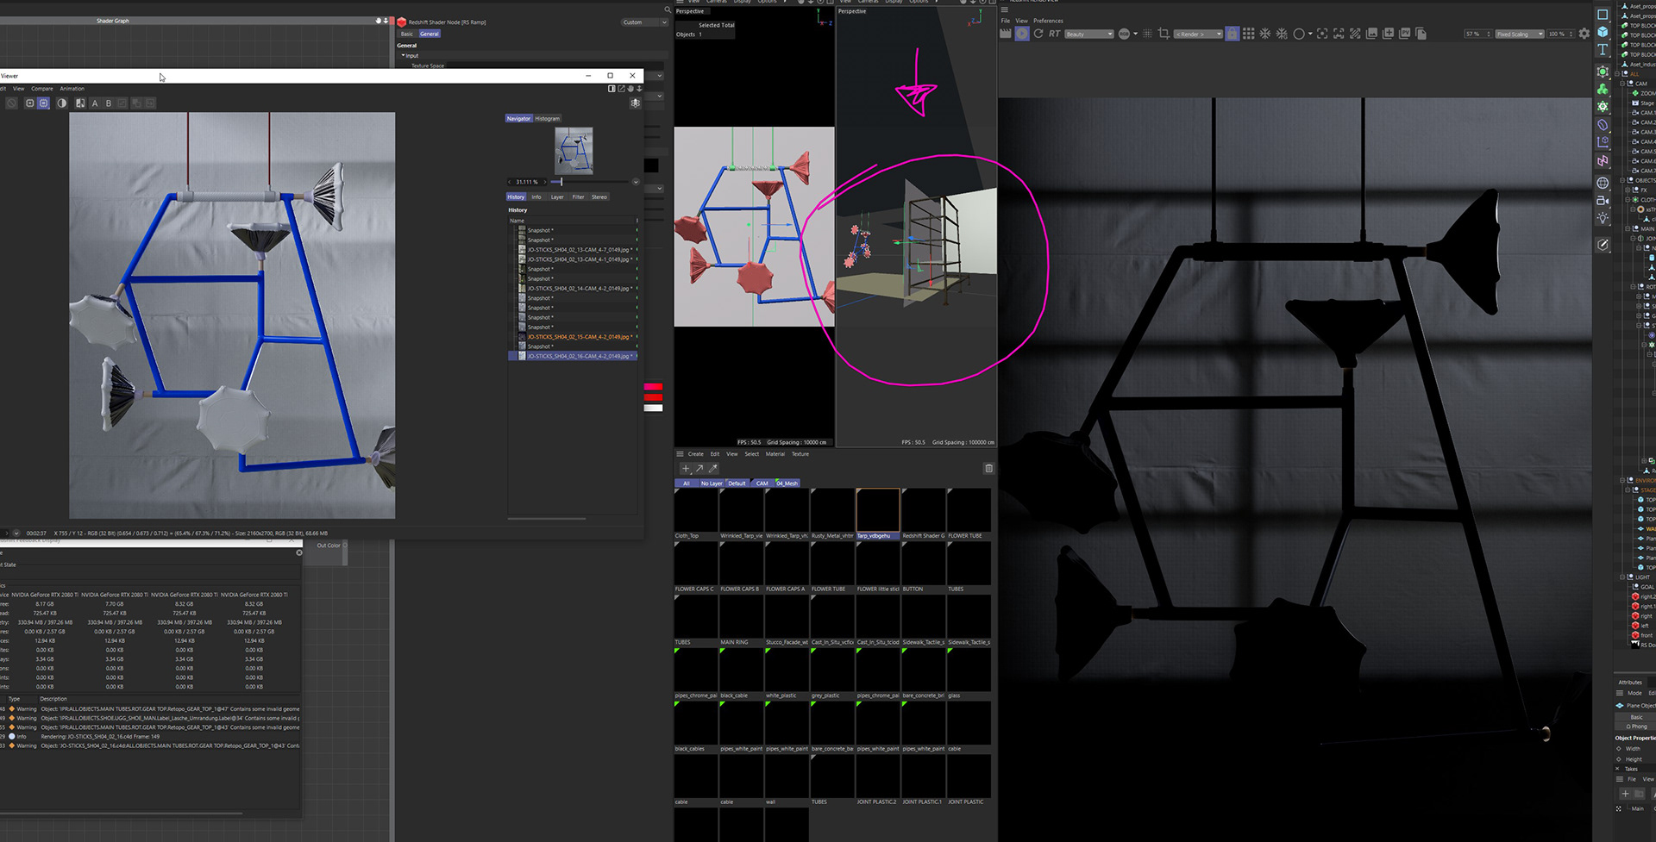1656x842 pixels.
Task: Switch to the Histogram tab in Viewer
Action: (547, 119)
